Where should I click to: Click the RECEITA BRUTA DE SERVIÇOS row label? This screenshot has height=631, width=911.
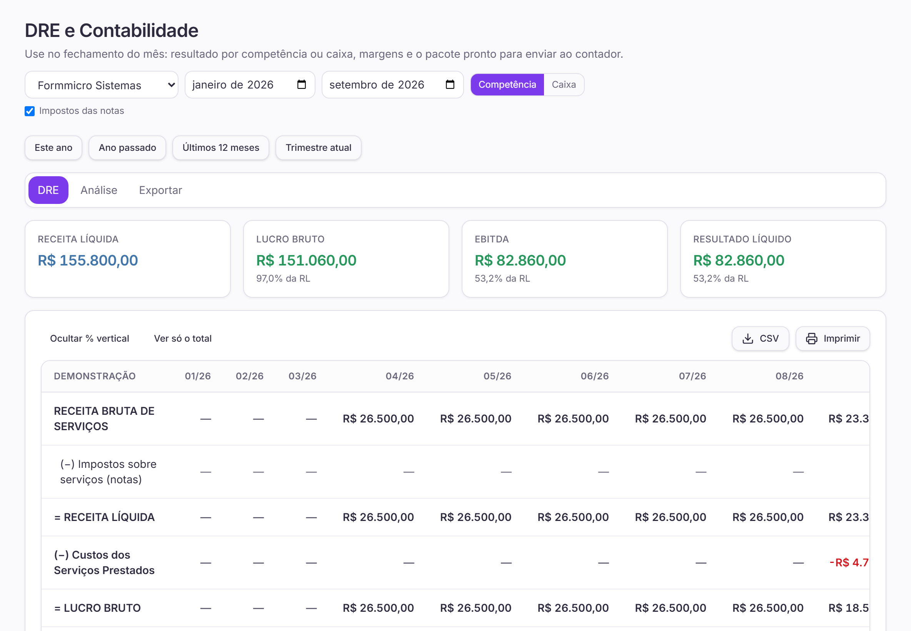point(104,419)
